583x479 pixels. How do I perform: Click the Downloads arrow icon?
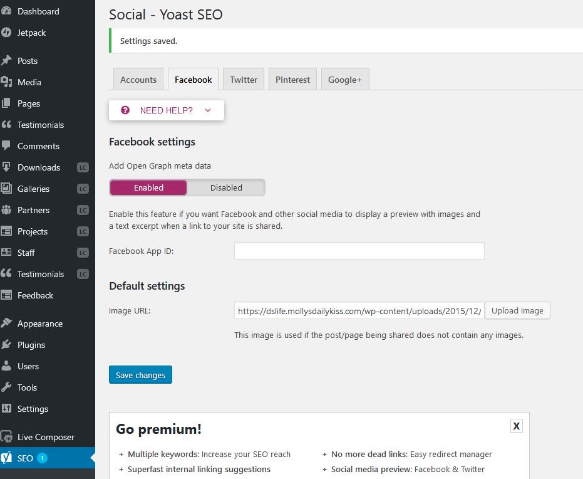click(x=6, y=167)
